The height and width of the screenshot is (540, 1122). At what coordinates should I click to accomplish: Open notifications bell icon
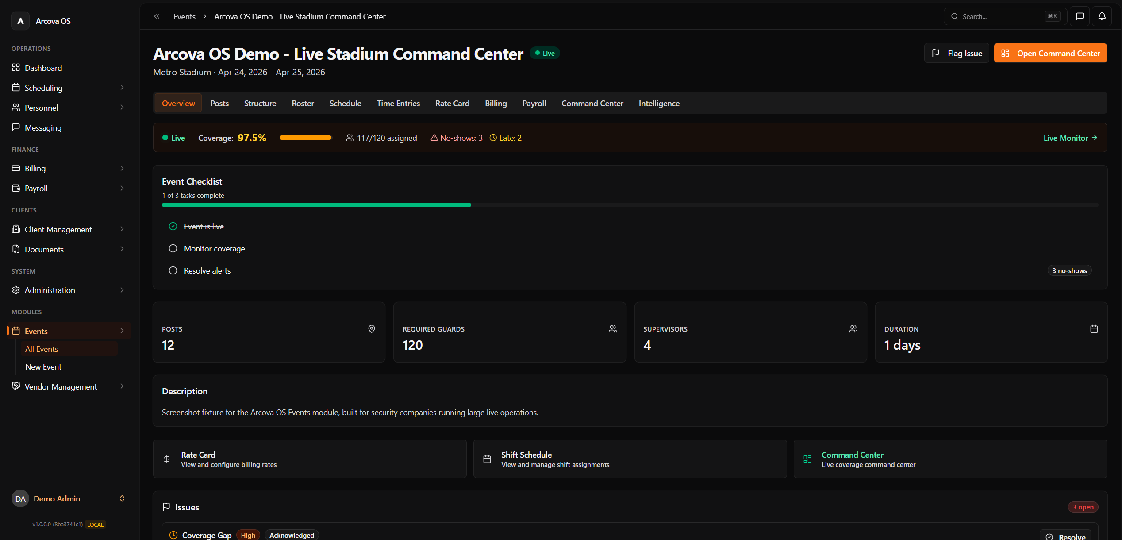pos(1102,16)
